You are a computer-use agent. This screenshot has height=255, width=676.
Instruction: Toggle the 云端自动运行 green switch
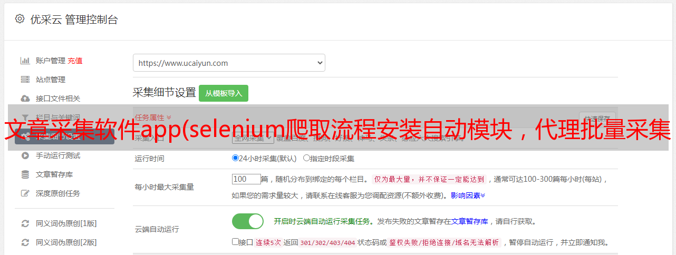248,221
